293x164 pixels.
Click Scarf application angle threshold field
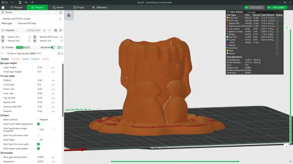pyautogui.click(x=46, y=129)
